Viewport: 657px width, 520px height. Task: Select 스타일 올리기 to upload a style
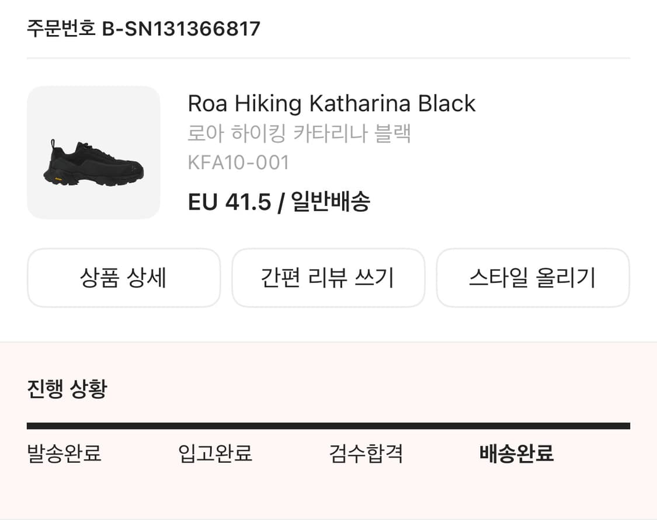(x=533, y=278)
